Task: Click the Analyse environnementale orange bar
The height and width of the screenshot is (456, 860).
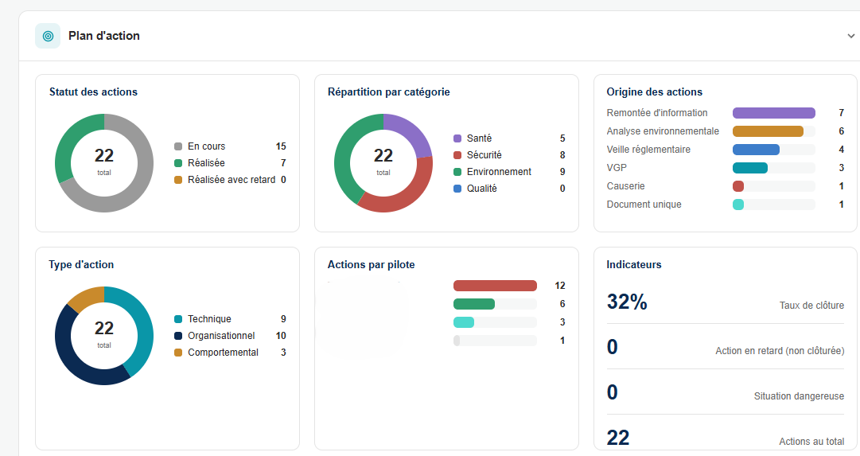Action: click(768, 131)
